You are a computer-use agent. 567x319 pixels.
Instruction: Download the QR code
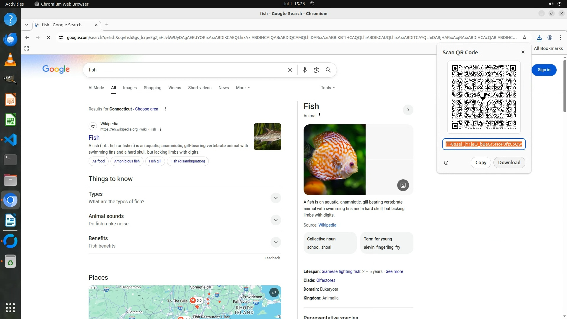[509, 162]
